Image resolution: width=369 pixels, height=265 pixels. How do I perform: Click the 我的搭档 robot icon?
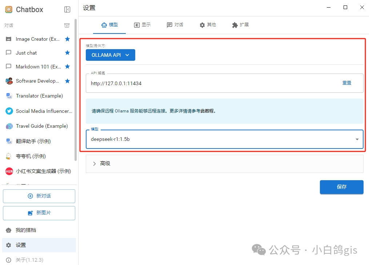[x=9, y=230]
